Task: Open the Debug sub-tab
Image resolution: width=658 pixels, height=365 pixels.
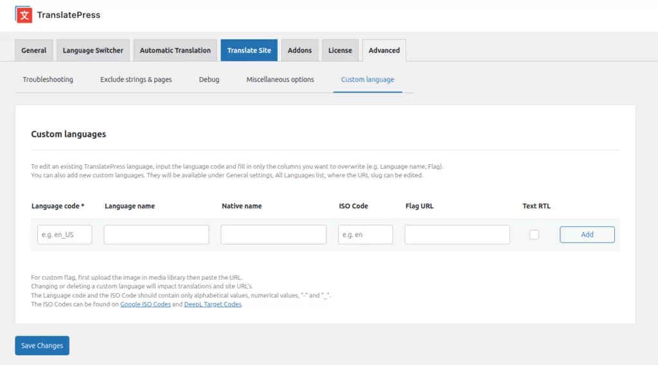Action: (209, 80)
